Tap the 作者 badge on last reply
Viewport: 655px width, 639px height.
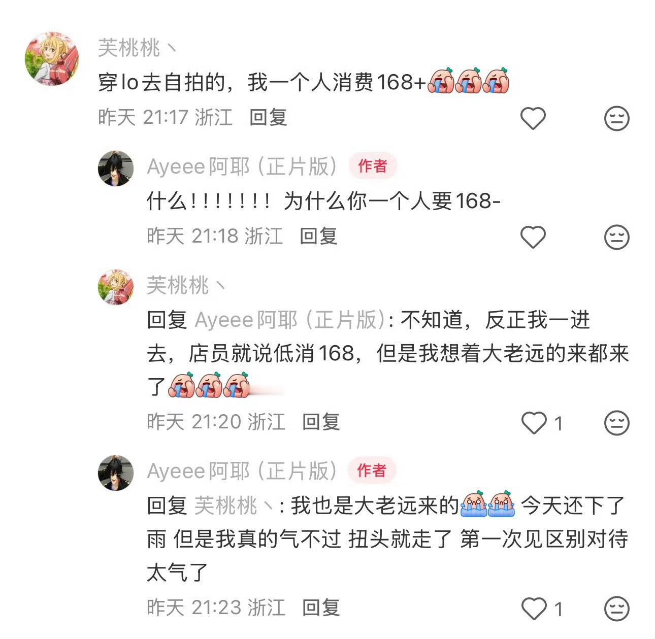pyautogui.click(x=372, y=470)
